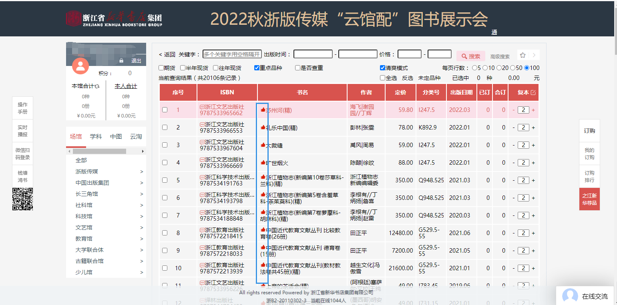Enable the 半年现货 checkbox
This screenshot has height=305, width=617.
pos(183,68)
